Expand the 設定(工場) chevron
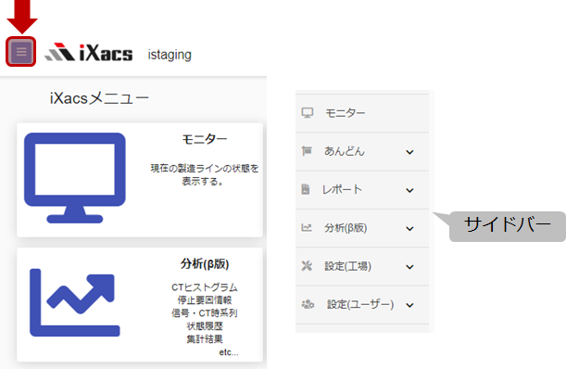The image size is (566, 369). point(409,267)
